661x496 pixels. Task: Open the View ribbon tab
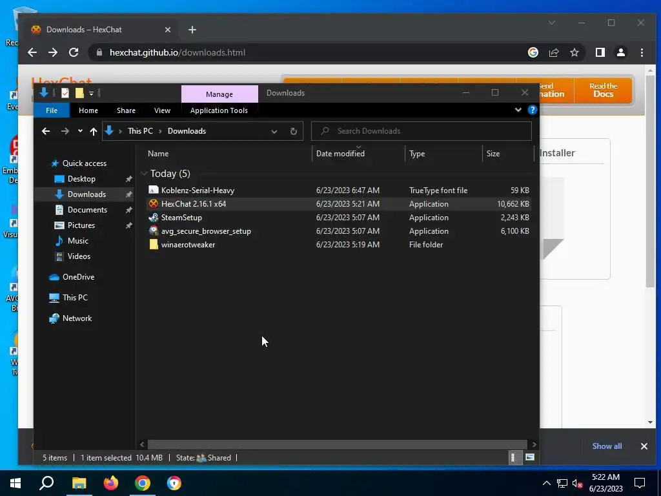coord(162,110)
